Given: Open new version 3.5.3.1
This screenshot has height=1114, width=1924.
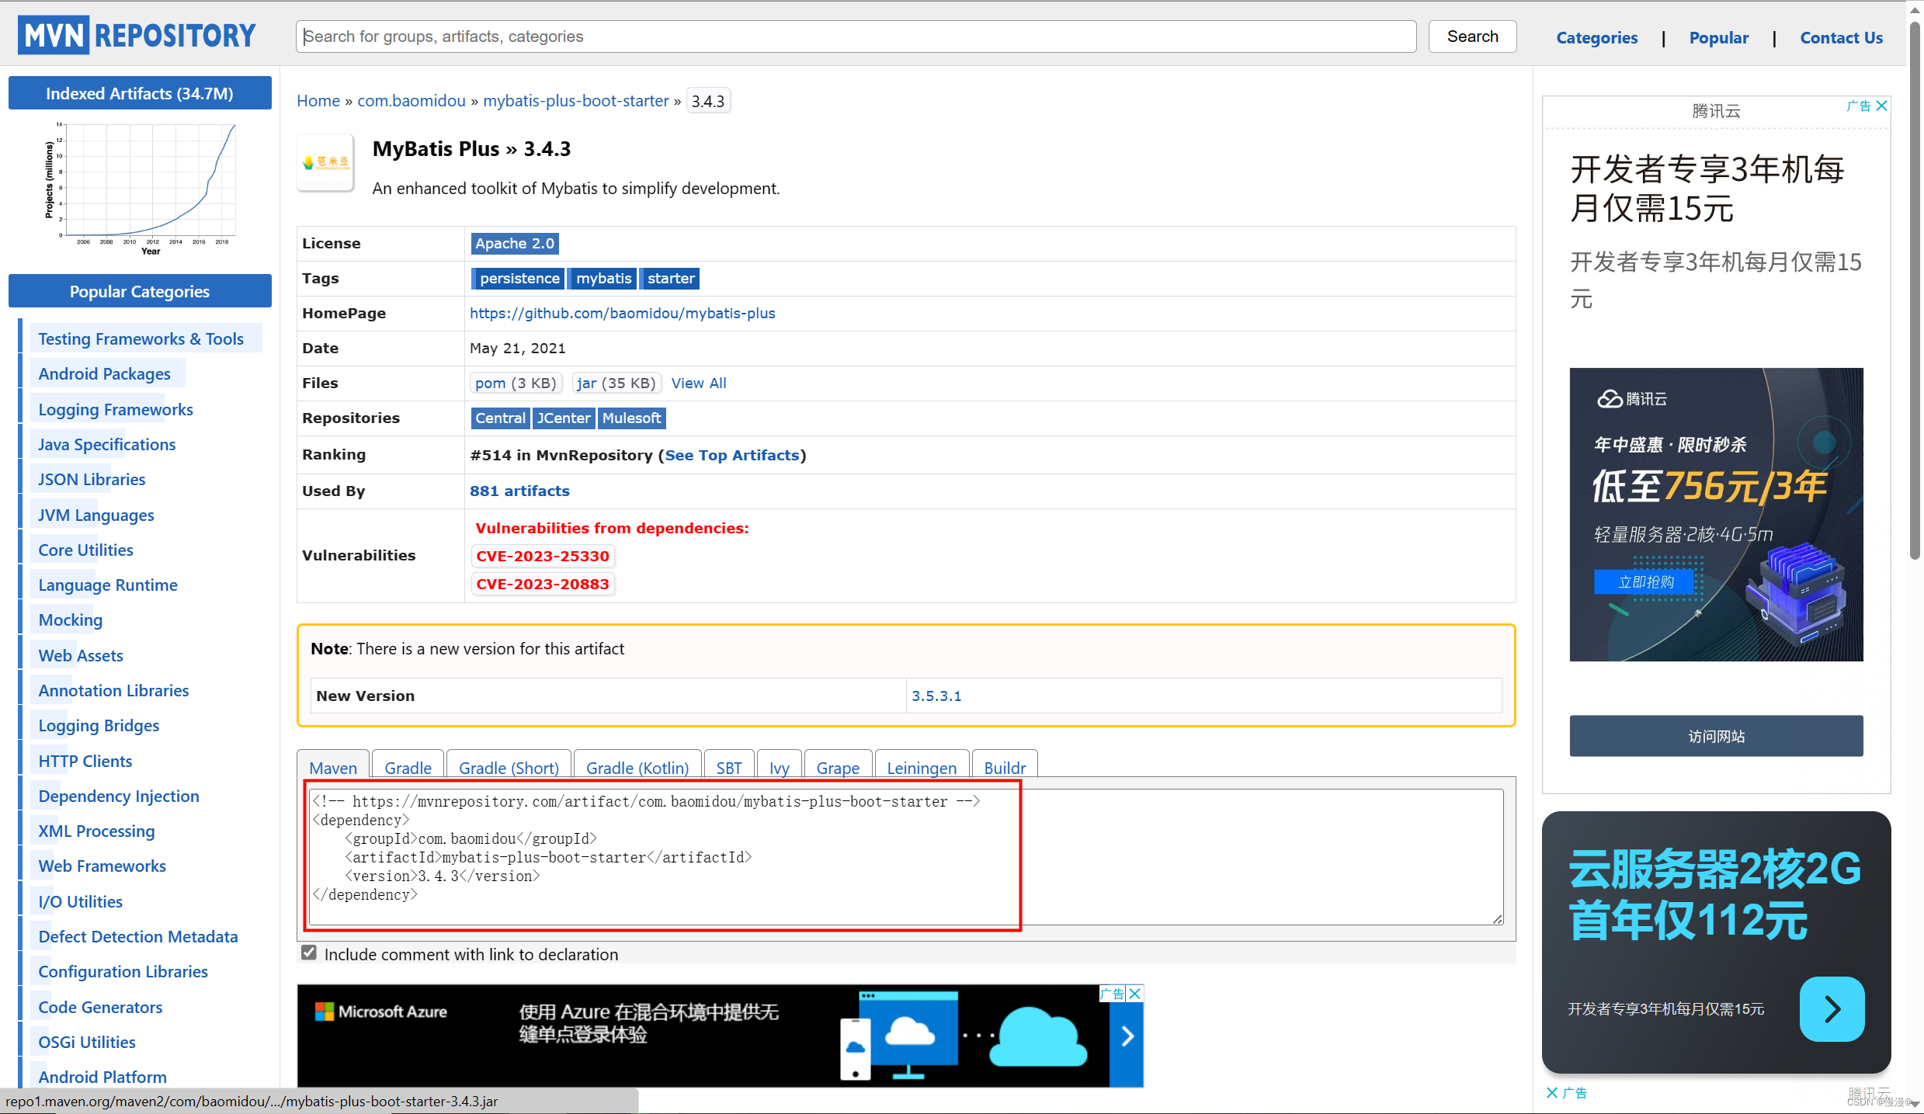Looking at the screenshot, I should point(936,695).
